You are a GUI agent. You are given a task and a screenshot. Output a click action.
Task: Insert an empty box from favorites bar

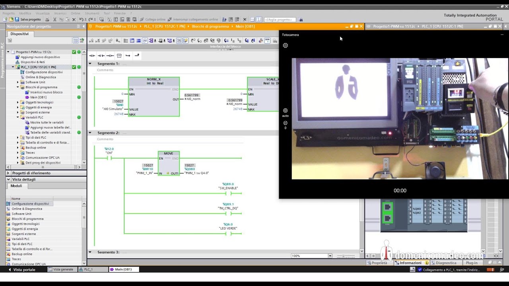tap(119, 55)
